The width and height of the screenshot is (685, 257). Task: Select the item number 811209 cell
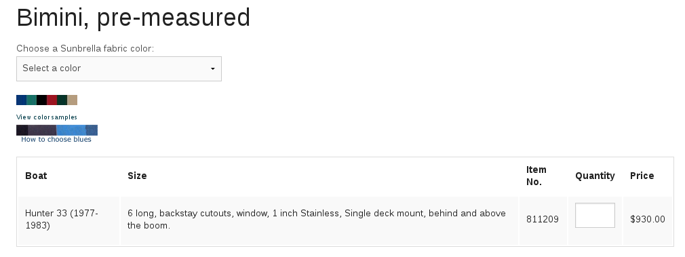point(543,220)
